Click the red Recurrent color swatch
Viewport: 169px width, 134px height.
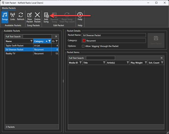point(84,41)
